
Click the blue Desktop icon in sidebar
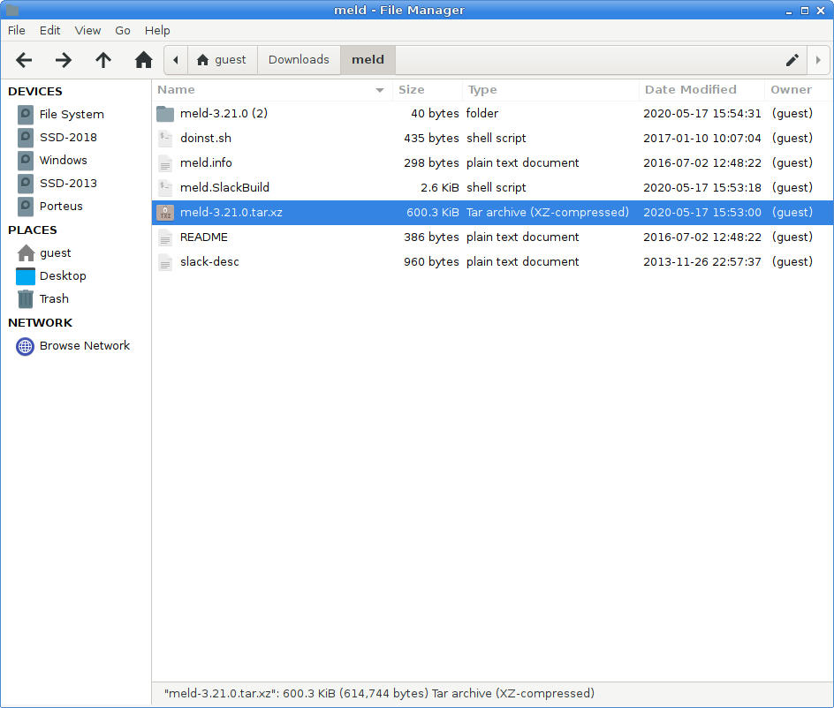click(x=26, y=275)
